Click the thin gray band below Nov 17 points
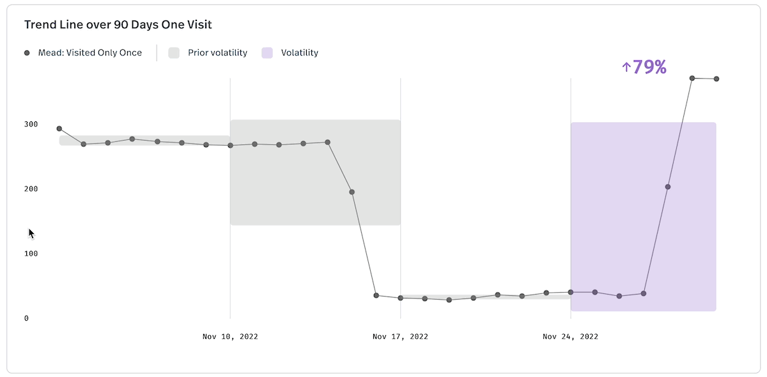 pos(486,296)
